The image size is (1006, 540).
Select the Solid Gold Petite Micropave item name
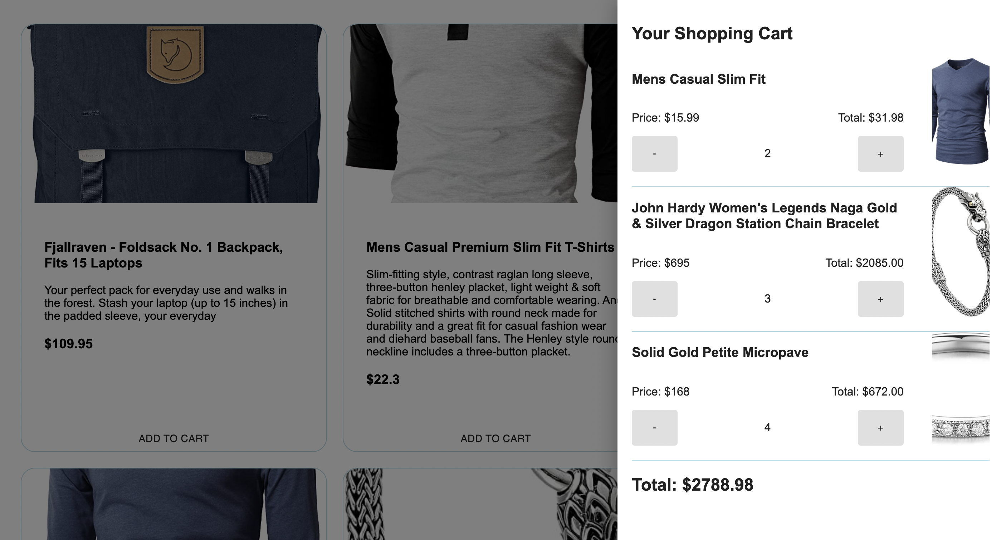tap(720, 352)
